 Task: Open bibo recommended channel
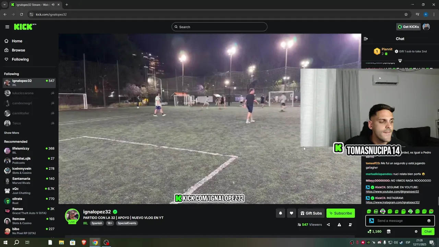pyautogui.click(x=29, y=231)
